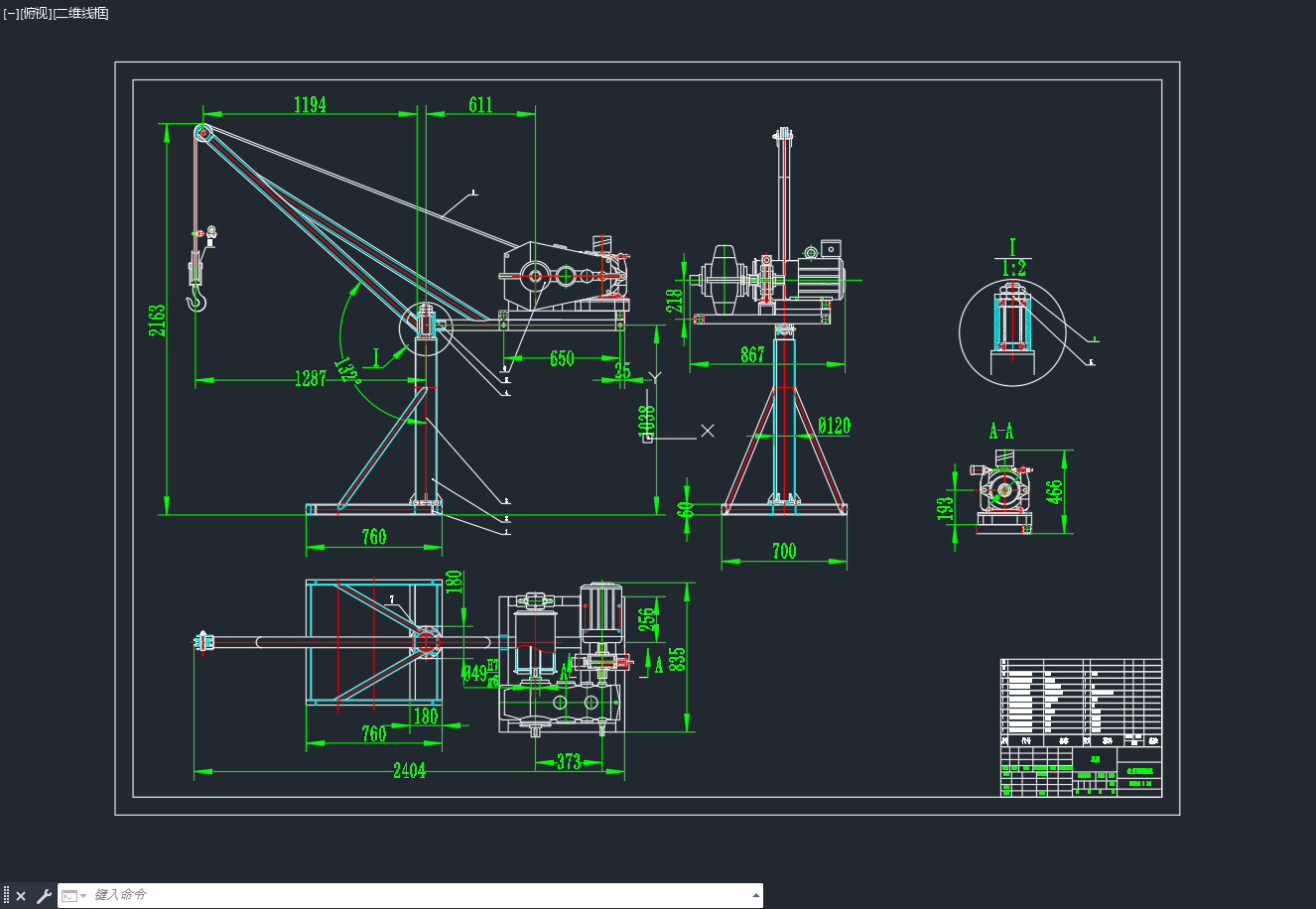Open the [-] viewport controls menu
1316x909 pixels.
(11, 13)
